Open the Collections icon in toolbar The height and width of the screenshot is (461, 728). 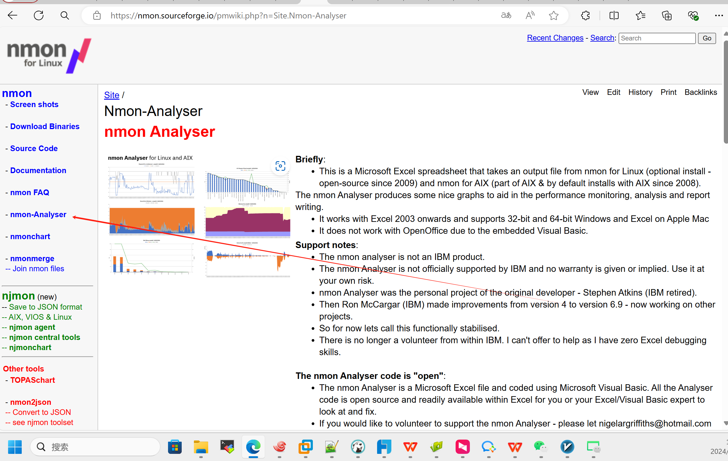click(666, 15)
